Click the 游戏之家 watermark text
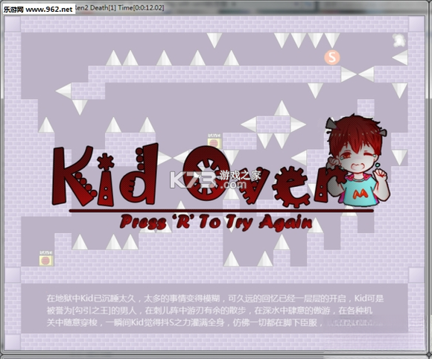The height and width of the screenshot is (359, 432). click(240, 175)
